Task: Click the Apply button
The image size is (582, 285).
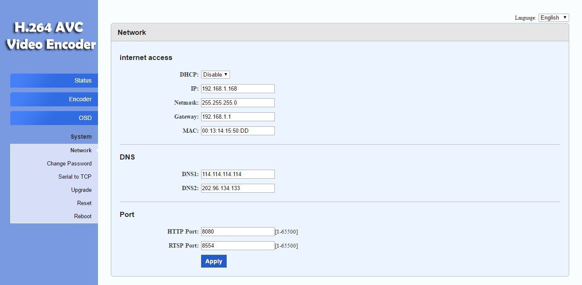Action: pyautogui.click(x=213, y=261)
